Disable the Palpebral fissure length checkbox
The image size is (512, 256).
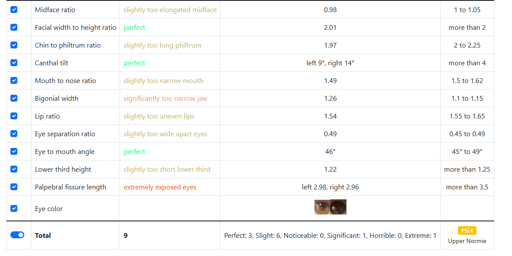coord(14,186)
